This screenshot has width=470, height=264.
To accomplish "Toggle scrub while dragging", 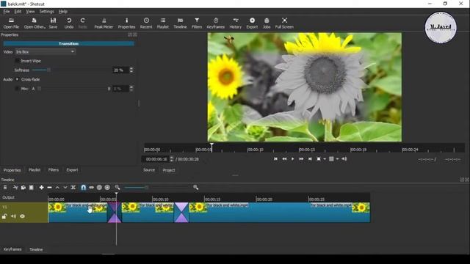I will 91,188.
